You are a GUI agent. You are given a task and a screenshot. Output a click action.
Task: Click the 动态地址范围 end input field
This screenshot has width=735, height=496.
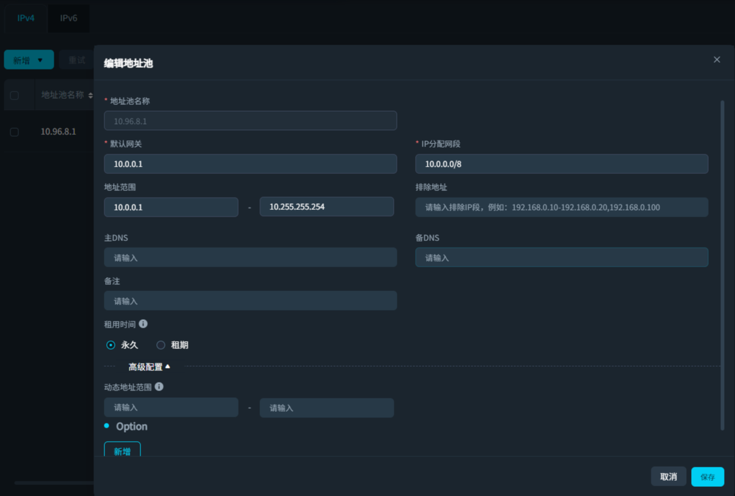[327, 408]
